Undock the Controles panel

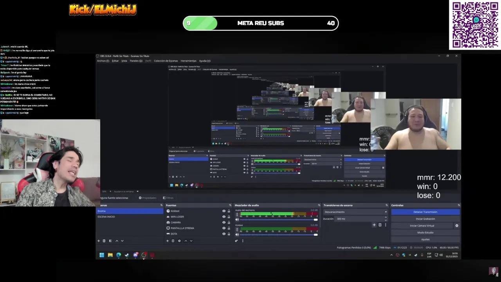pos(459,205)
